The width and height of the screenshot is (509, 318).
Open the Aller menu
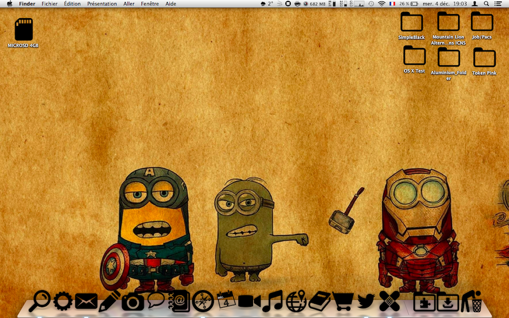(x=129, y=3)
